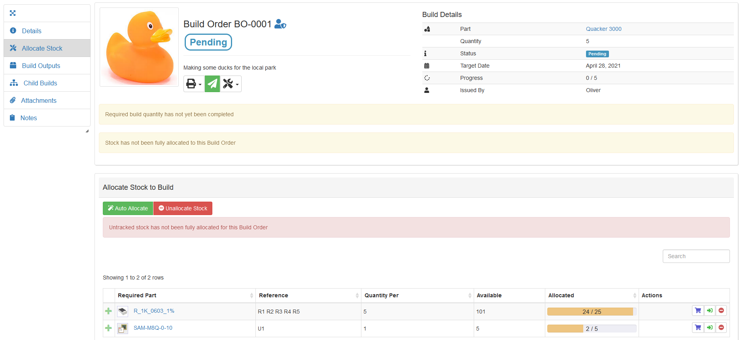Open the Quacker 3000 part link
Screen dimensions: 743x340
point(603,29)
